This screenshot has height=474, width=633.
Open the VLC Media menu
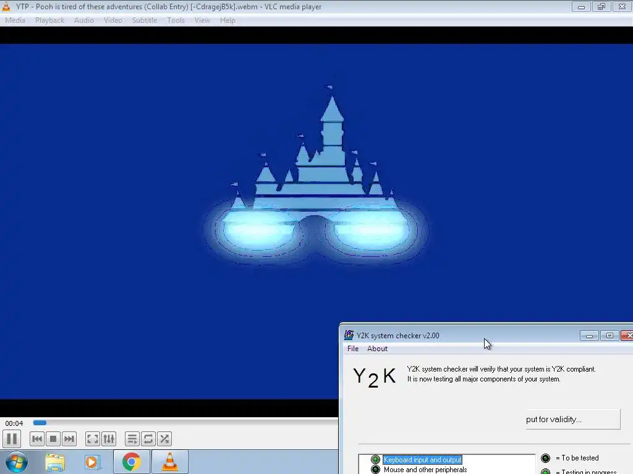15,20
